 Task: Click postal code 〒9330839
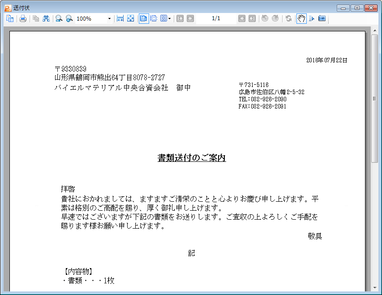coord(70,69)
